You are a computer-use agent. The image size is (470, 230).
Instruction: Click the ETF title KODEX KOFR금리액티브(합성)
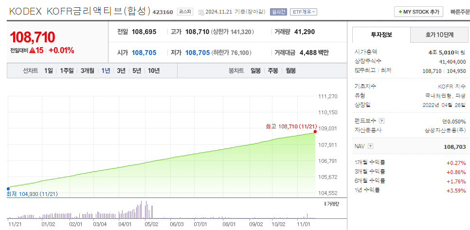coord(79,11)
